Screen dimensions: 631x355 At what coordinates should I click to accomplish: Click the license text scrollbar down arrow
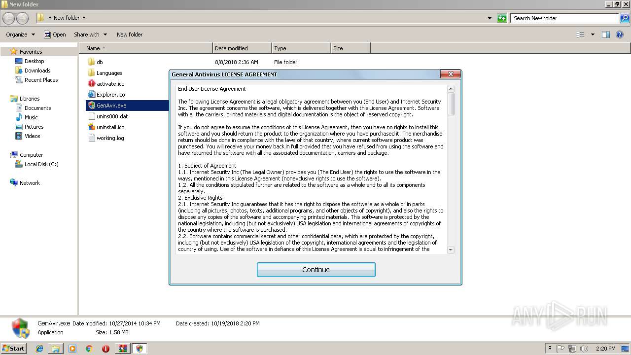(451, 250)
